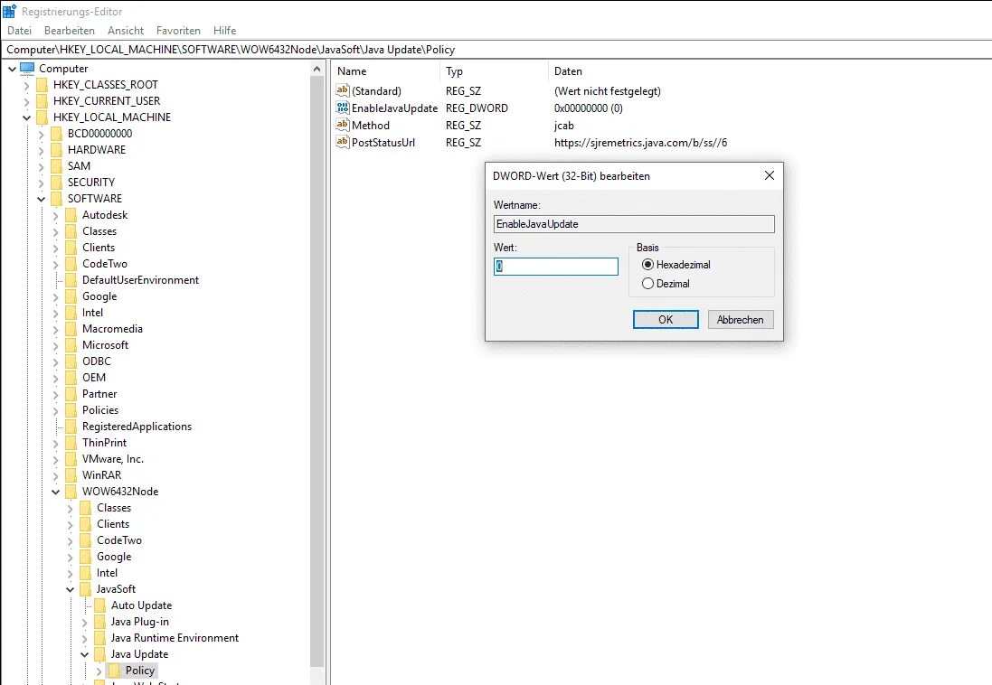Click the SECURITY folder icon
992x685 pixels.
coord(56,183)
